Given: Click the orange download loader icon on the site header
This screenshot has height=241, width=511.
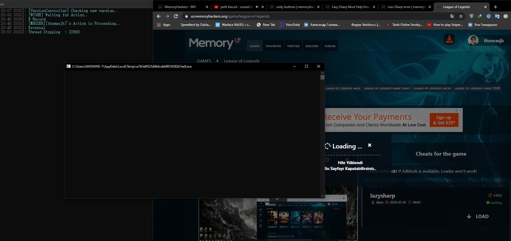Looking at the screenshot, I should pyautogui.click(x=449, y=40).
